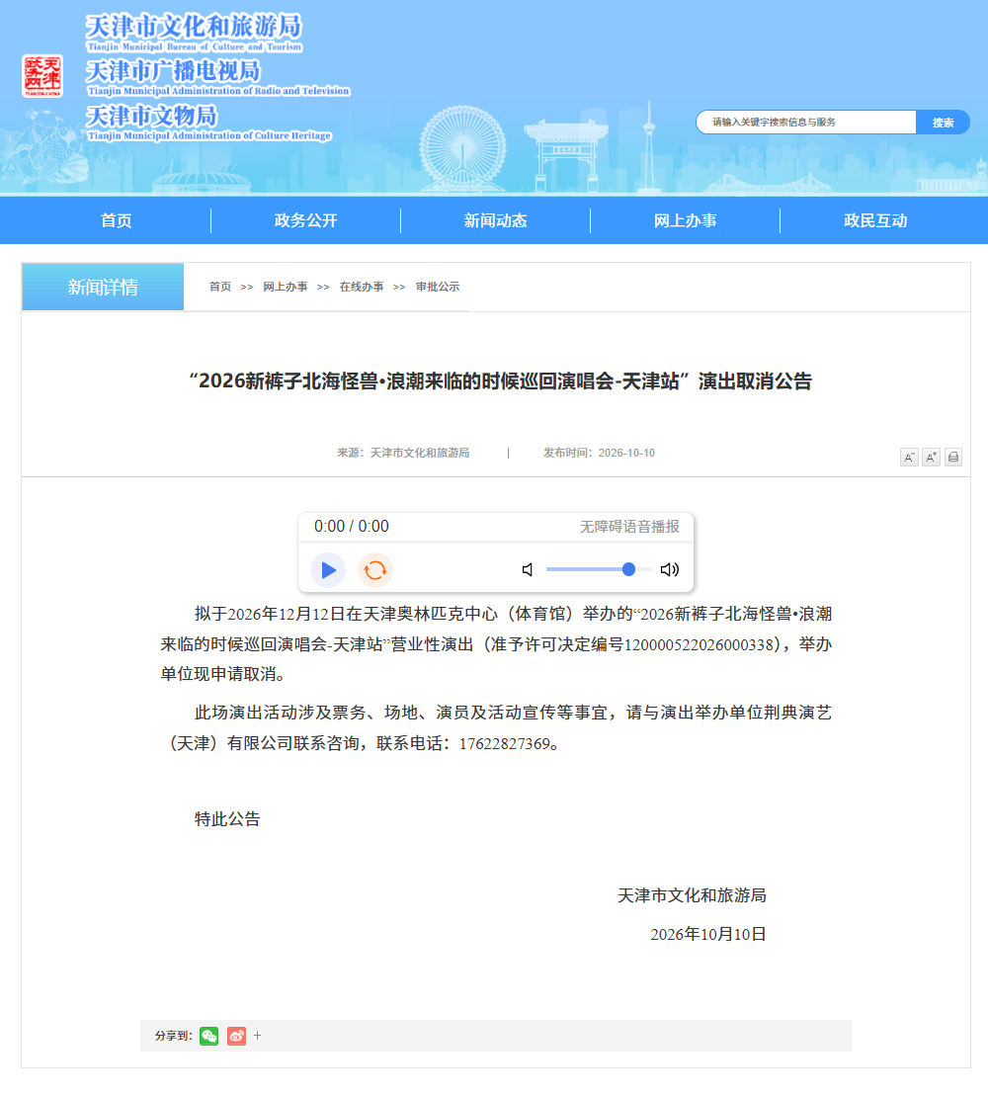The height and width of the screenshot is (1097, 988).
Task: Decrease font size with A- icon
Action: click(909, 458)
